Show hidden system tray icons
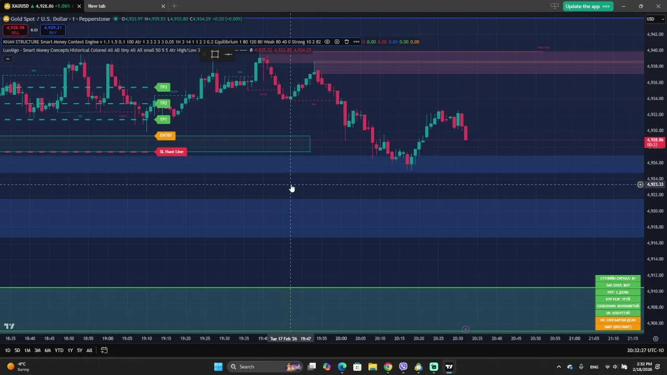The image size is (667, 375). pos(559,367)
